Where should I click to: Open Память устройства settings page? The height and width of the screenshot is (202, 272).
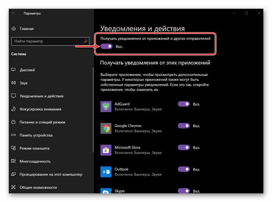coord(36,135)
